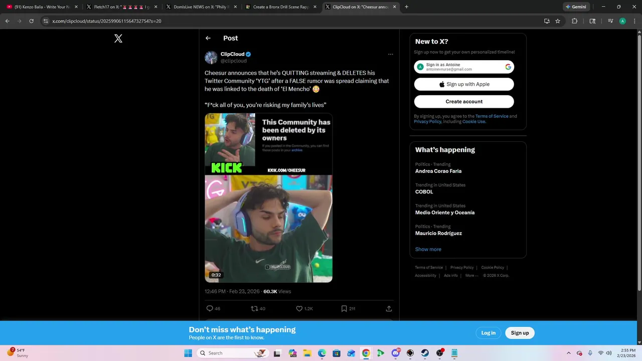The width and height of the screenshot is (642, 361).
Task: Click the X logo in left sidebar
Action: point(118,39)
